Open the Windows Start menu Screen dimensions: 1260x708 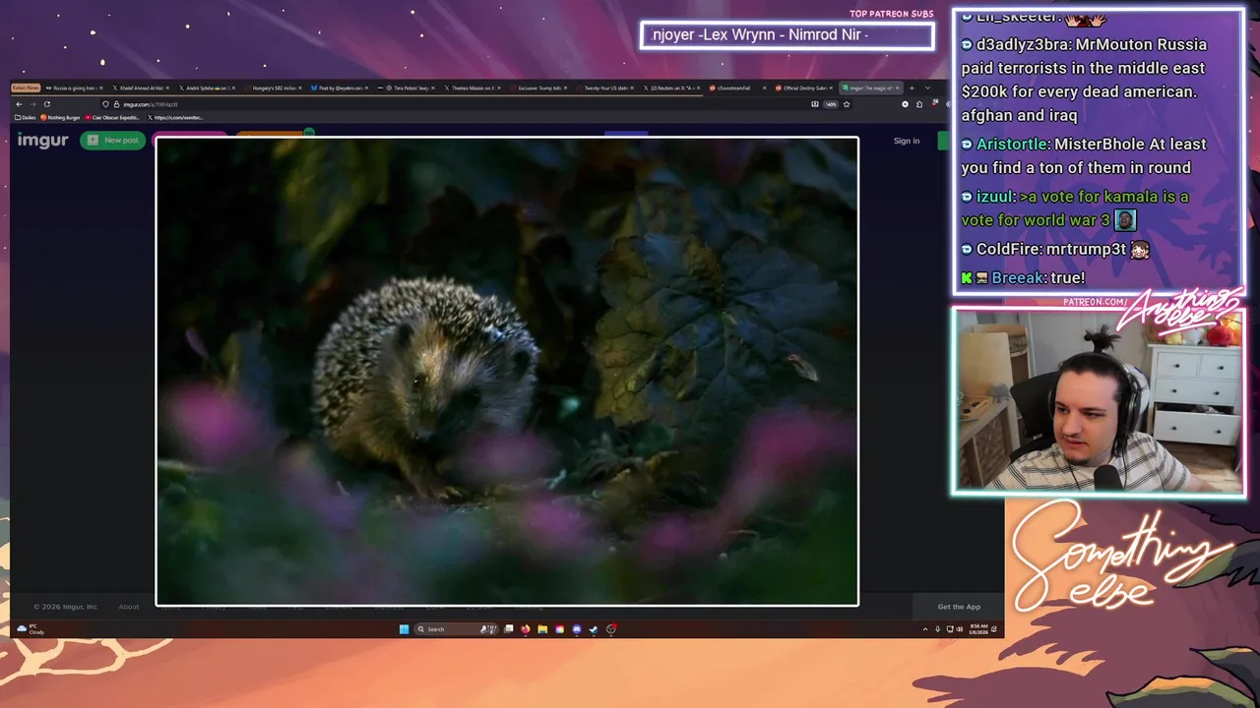404,629
